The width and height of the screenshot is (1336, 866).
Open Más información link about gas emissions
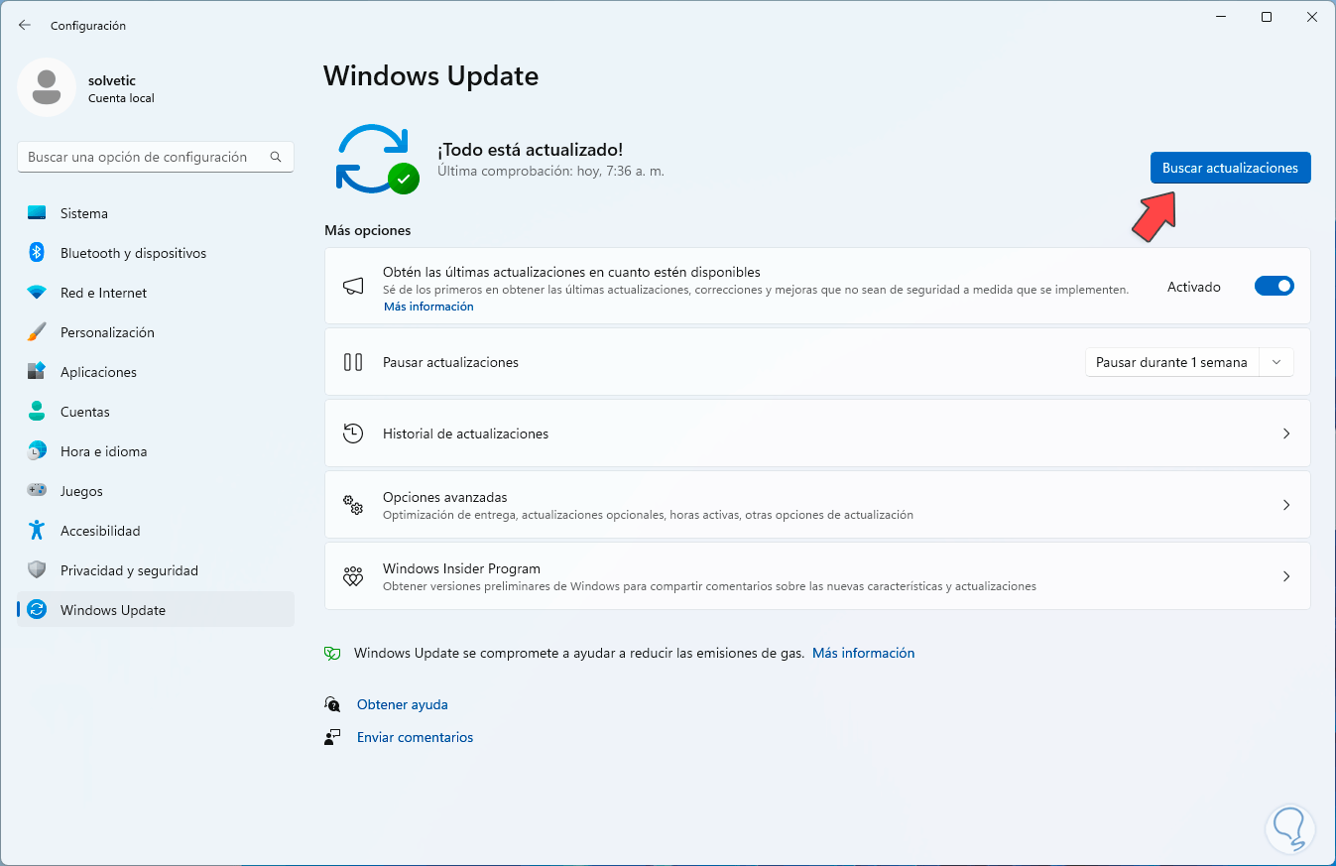click(x=863, y=653)
